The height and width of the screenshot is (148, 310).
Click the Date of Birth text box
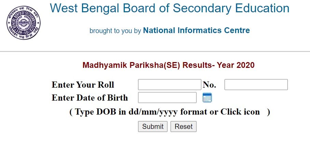pyautogui.click(x=167, y=98)
